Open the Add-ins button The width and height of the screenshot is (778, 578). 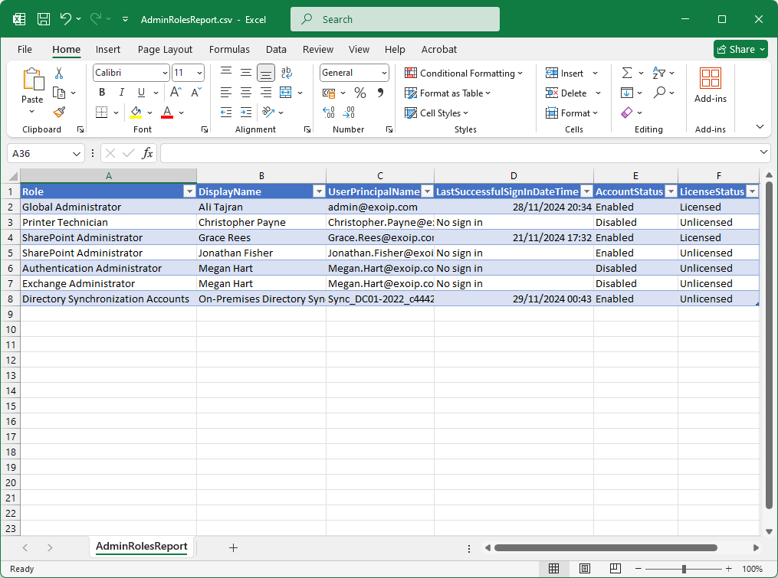(x=710, y=85)
